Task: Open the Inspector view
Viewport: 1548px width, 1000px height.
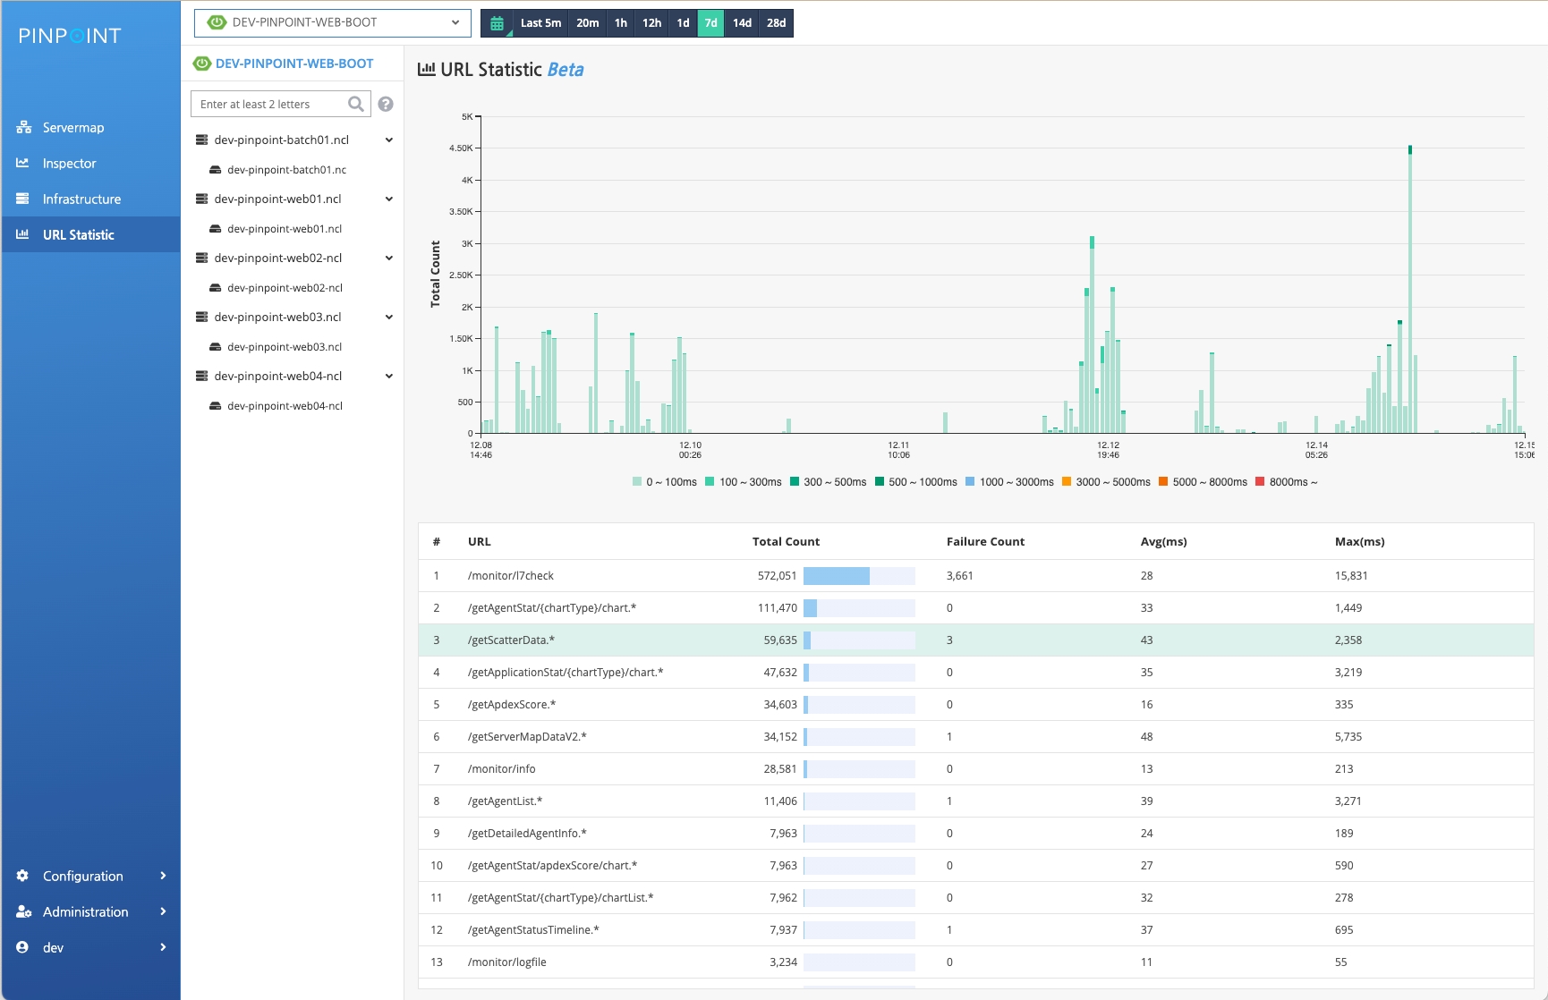Action: tap(69, 163)
